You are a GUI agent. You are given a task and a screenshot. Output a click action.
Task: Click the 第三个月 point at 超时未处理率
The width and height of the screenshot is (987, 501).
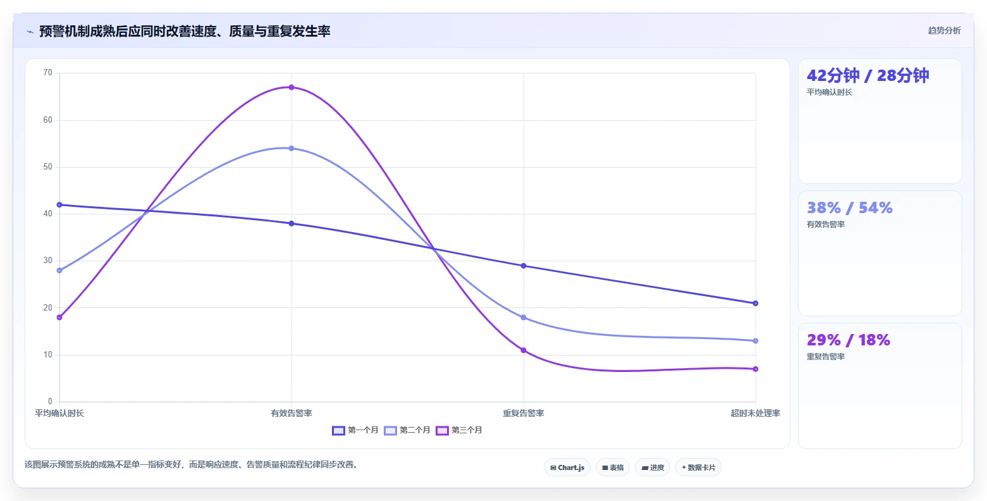coord(756,369)
